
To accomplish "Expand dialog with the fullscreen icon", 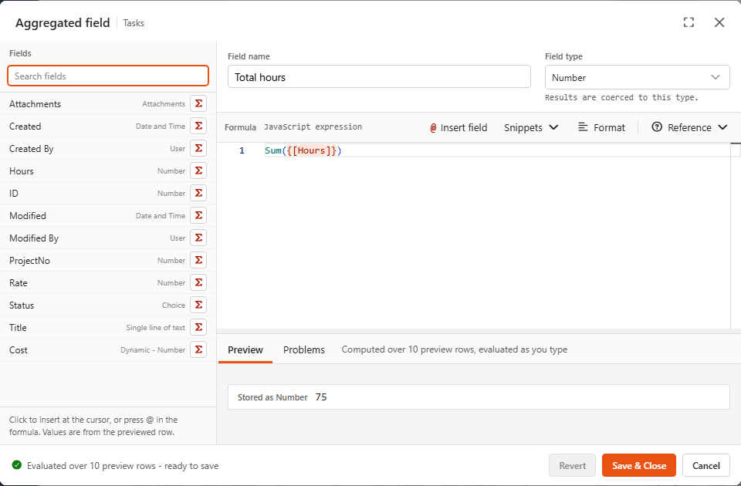I will point(689,22).
